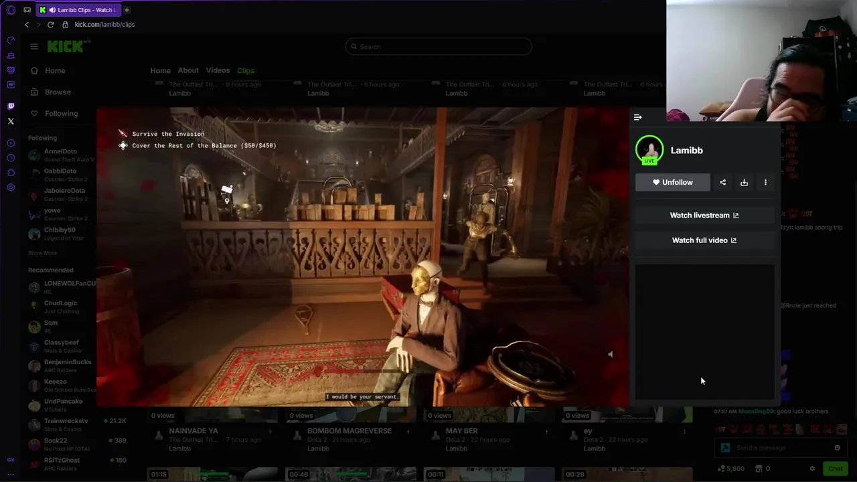Click the green Chat send button

point(835,469)
